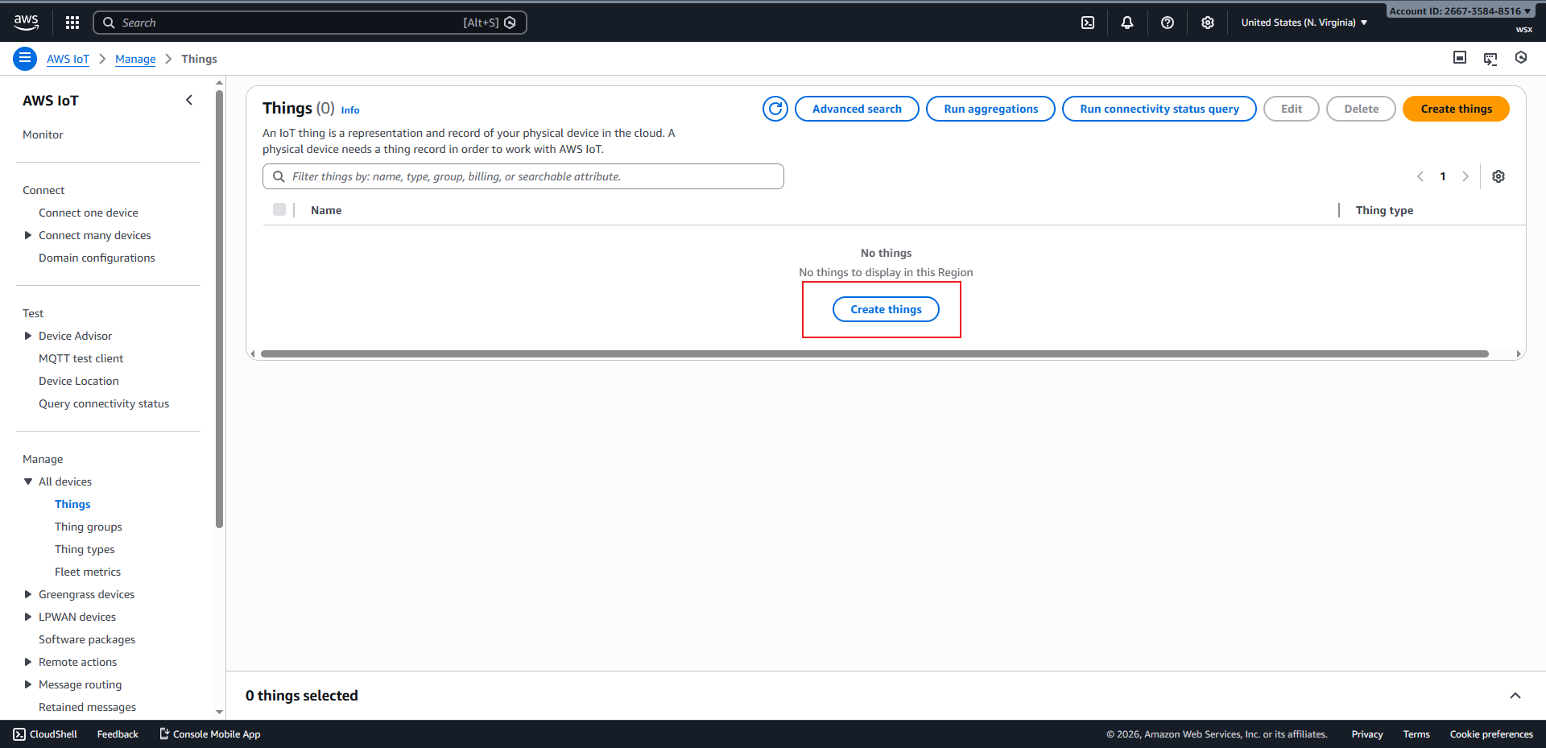Refresh the Things list

[x=775, y=109]
